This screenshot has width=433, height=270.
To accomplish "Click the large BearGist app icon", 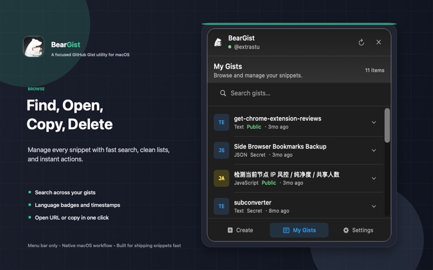I will [34, 47].
